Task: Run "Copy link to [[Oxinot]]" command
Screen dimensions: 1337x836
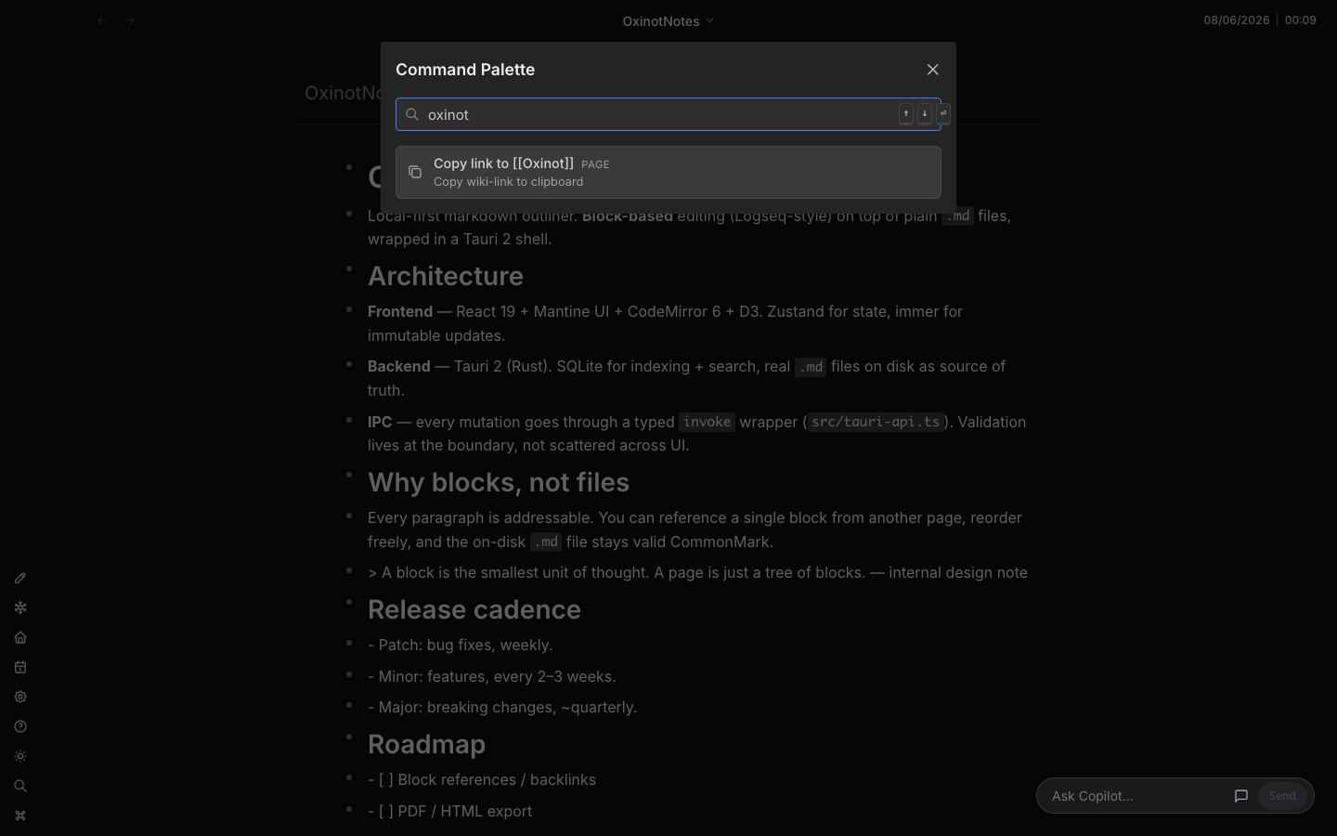Action: (x=668, y=172)
